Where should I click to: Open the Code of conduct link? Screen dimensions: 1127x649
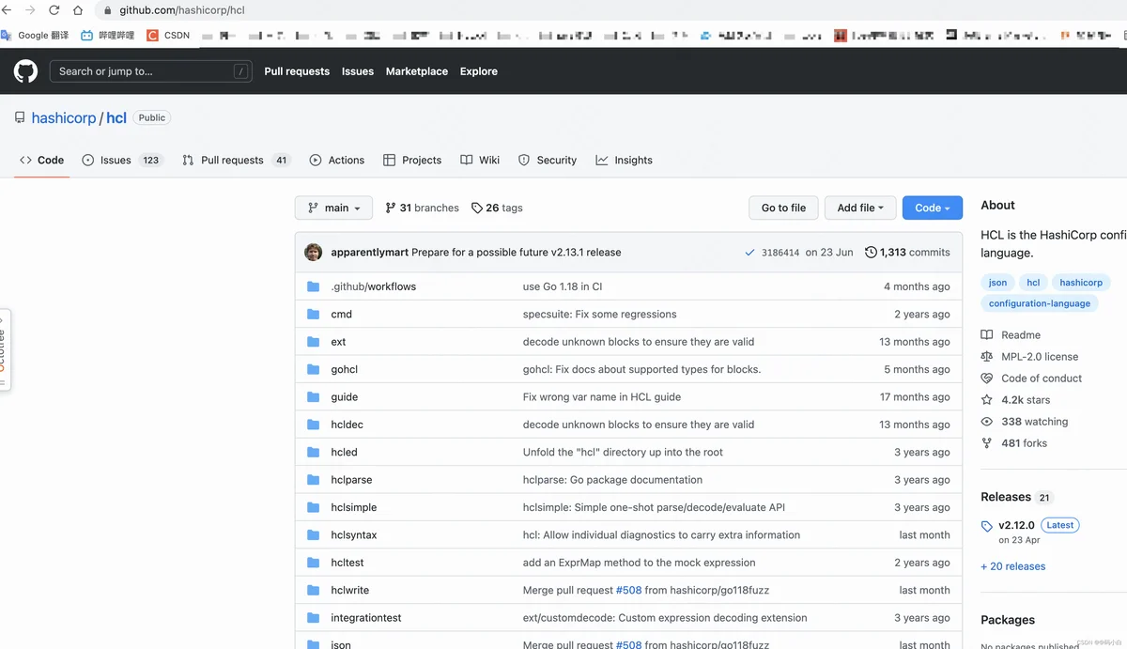pos(1031,379)
